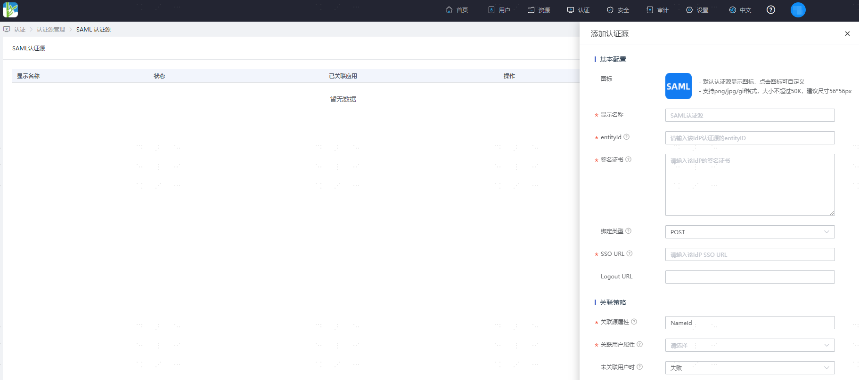
Task: Open the 未关联用户时 dropdown
Action: click(750, 368)
